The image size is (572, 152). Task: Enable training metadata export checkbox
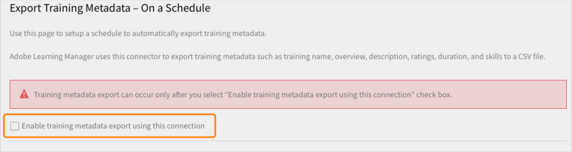15,126
